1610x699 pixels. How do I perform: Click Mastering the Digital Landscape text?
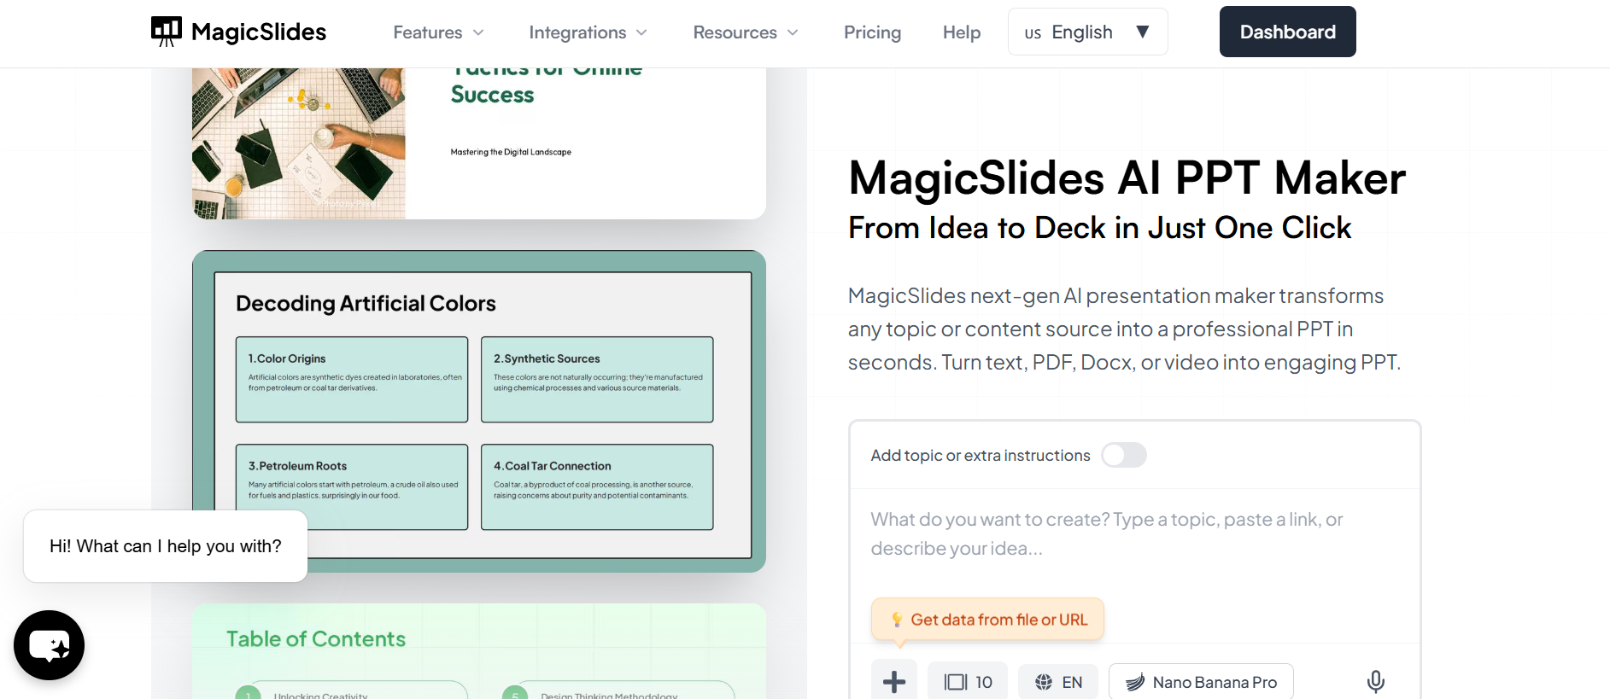click(x=511, y=152)
